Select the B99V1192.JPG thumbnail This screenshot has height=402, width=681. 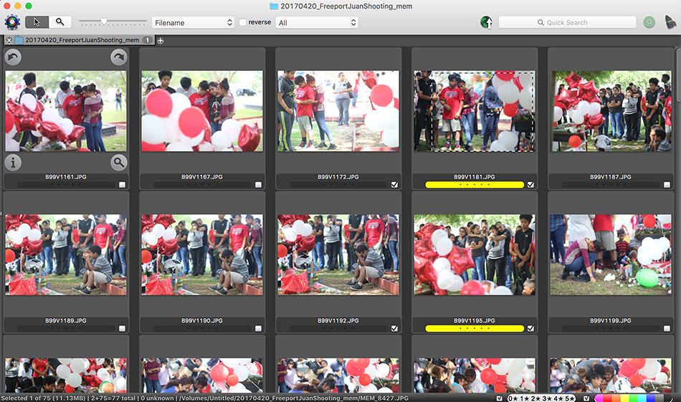(x=338, y=255)
